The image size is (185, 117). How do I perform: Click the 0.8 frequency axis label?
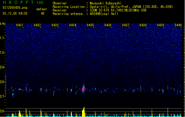point(3,82)
